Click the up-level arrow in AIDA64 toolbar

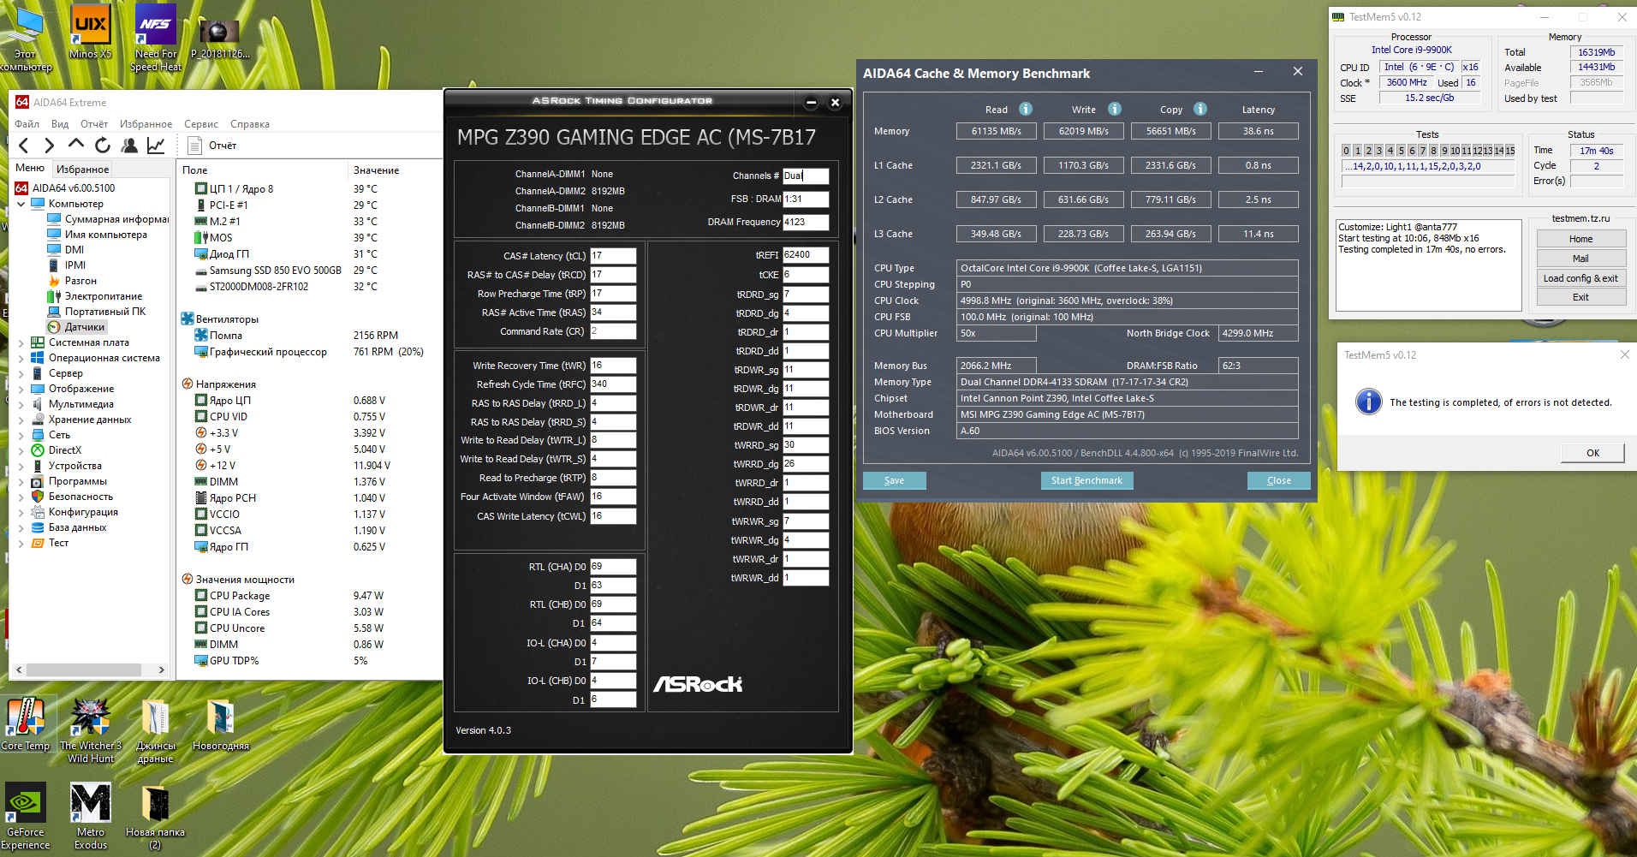tap(76, 145)
